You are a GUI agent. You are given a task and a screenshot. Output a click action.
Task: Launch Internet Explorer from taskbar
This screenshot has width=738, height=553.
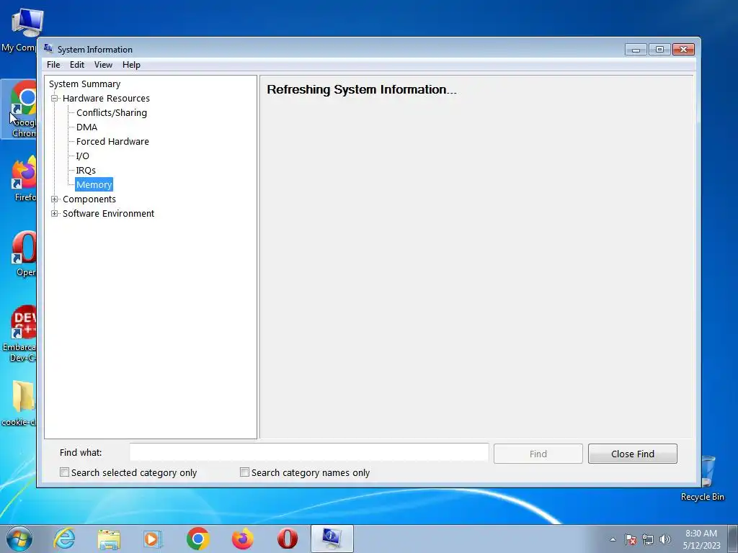[64, 539]
